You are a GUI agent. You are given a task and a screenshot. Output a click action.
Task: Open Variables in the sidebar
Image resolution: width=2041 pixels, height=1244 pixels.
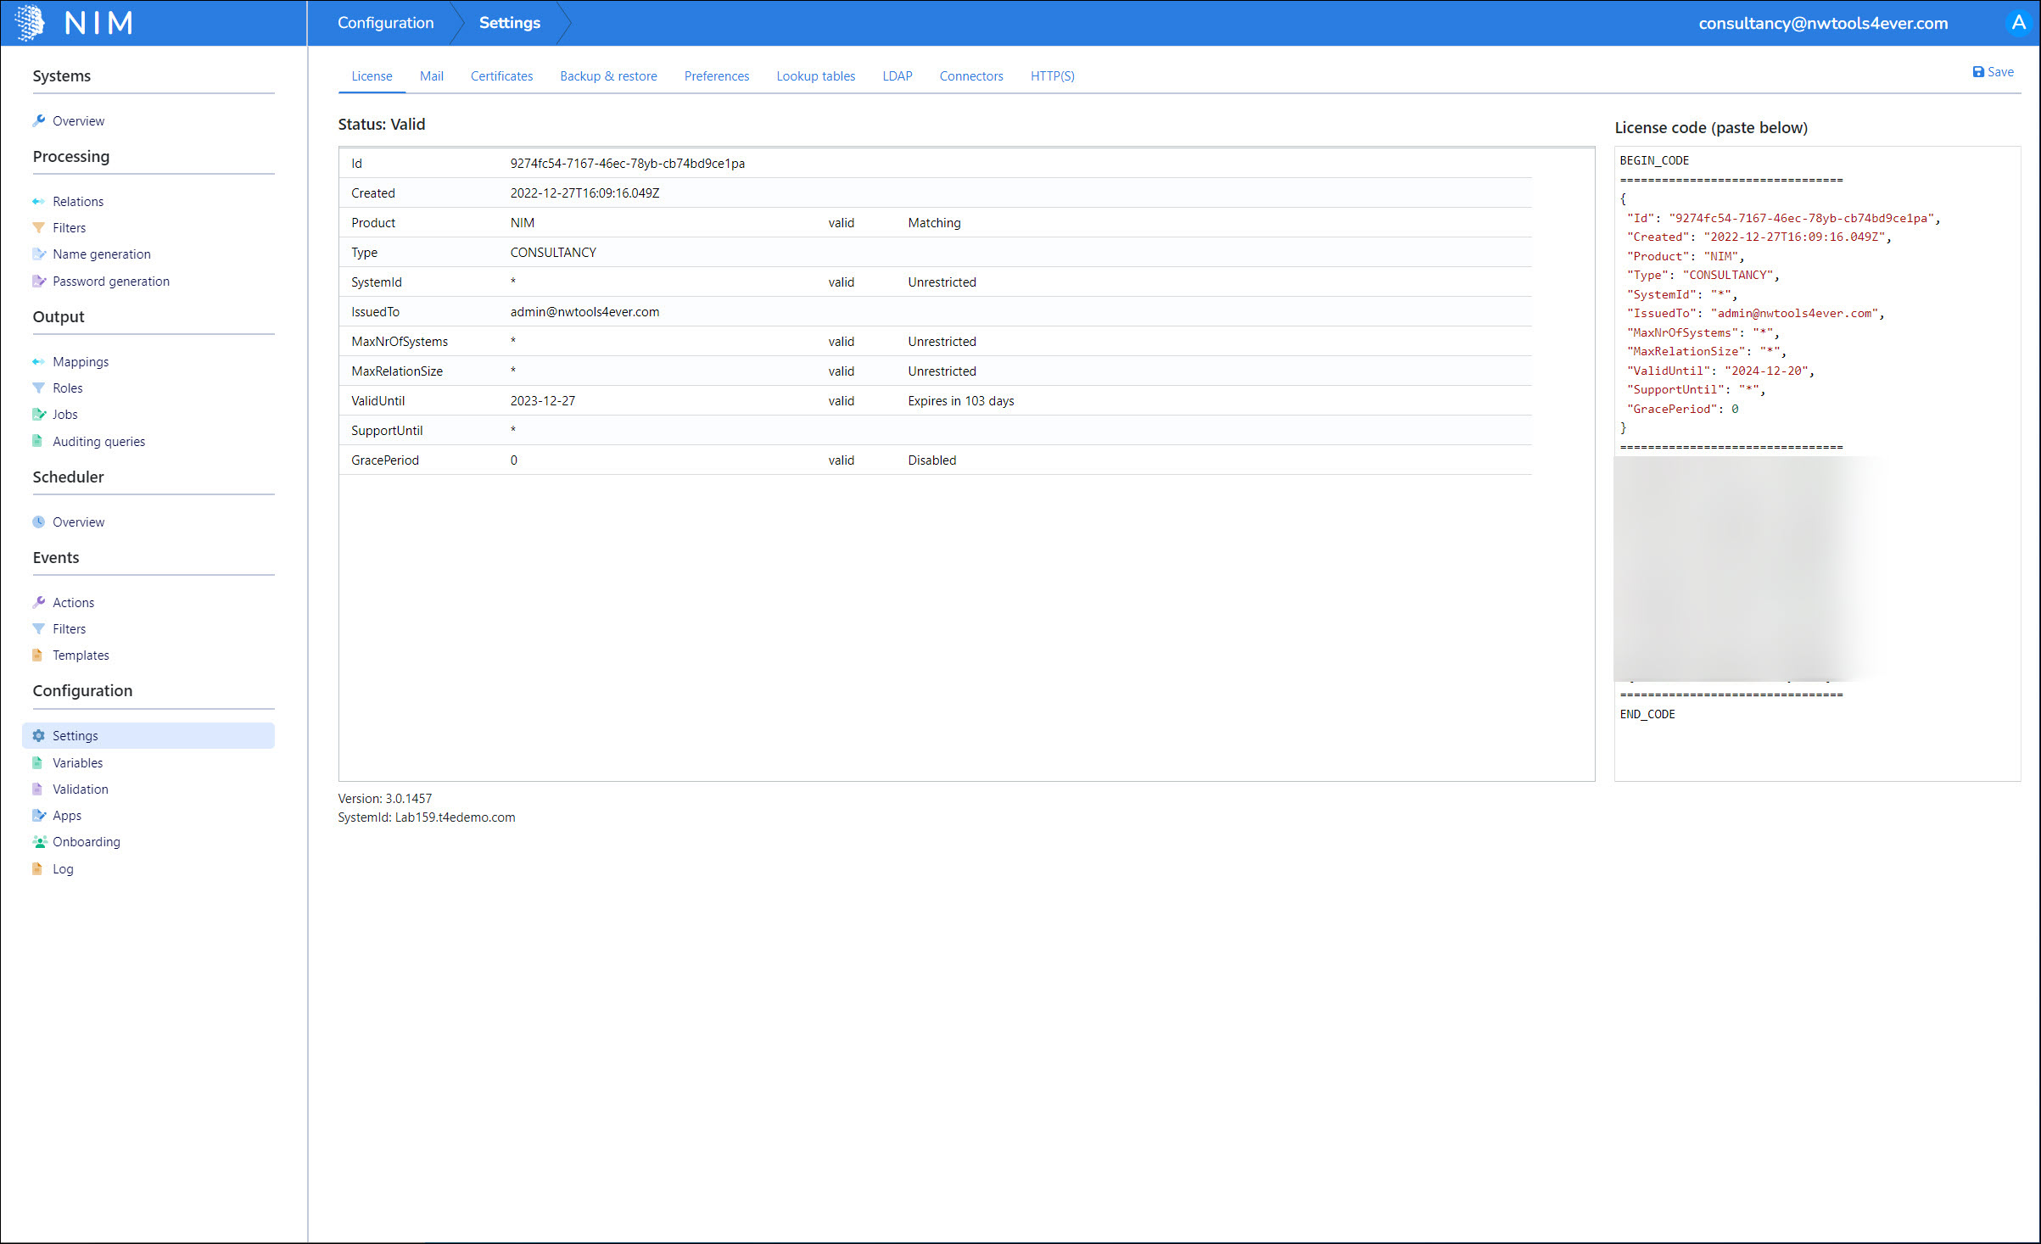coord(77,763)
